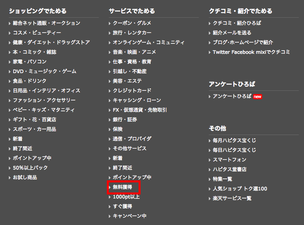
Task: Open 終了間近 under サービスでためる
Action: click(122, 168)
